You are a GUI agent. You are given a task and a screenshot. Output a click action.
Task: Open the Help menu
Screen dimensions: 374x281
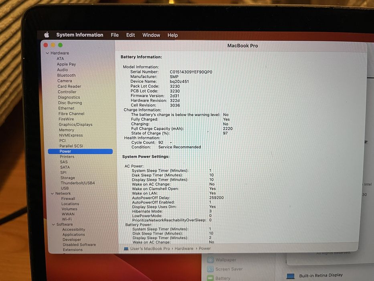pyautogui.click(x=172, y=35)
